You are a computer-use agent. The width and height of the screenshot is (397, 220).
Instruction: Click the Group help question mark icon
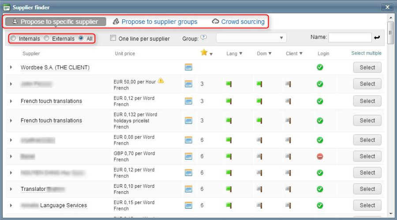(x=203, y=37)
